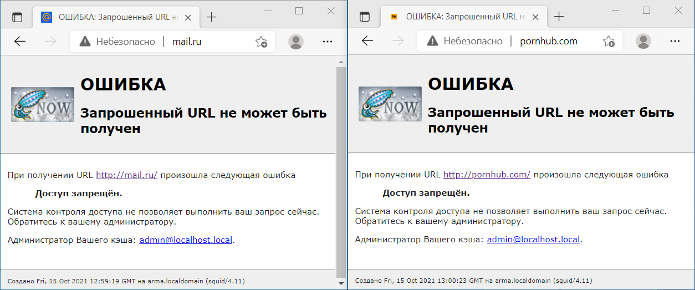695x290 pixels.
Task: Add mail.ru page to favorites
Action: (x=261, y=42)
